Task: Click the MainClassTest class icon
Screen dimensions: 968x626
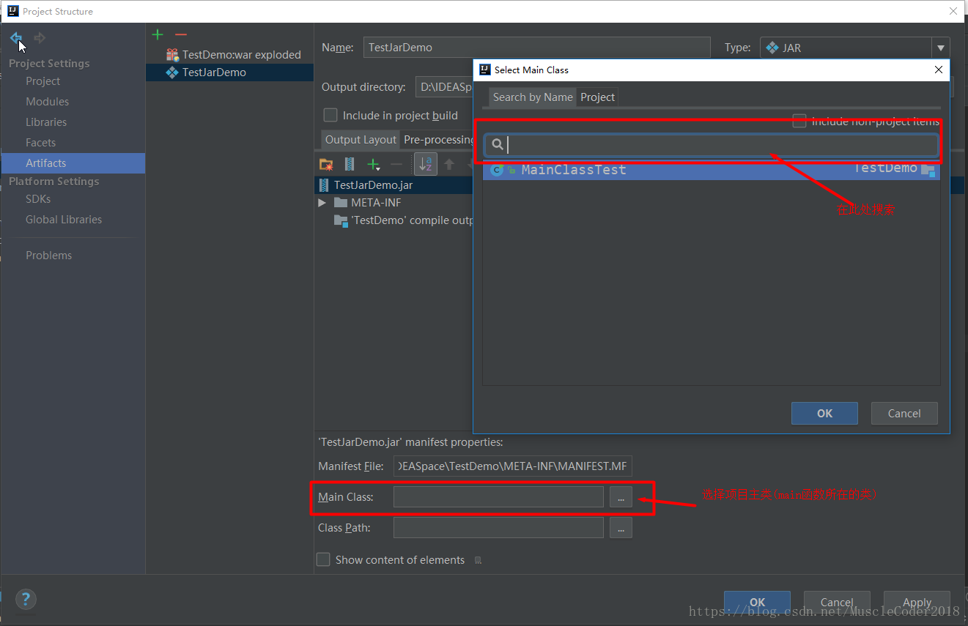Action: [x=497, y=170]
